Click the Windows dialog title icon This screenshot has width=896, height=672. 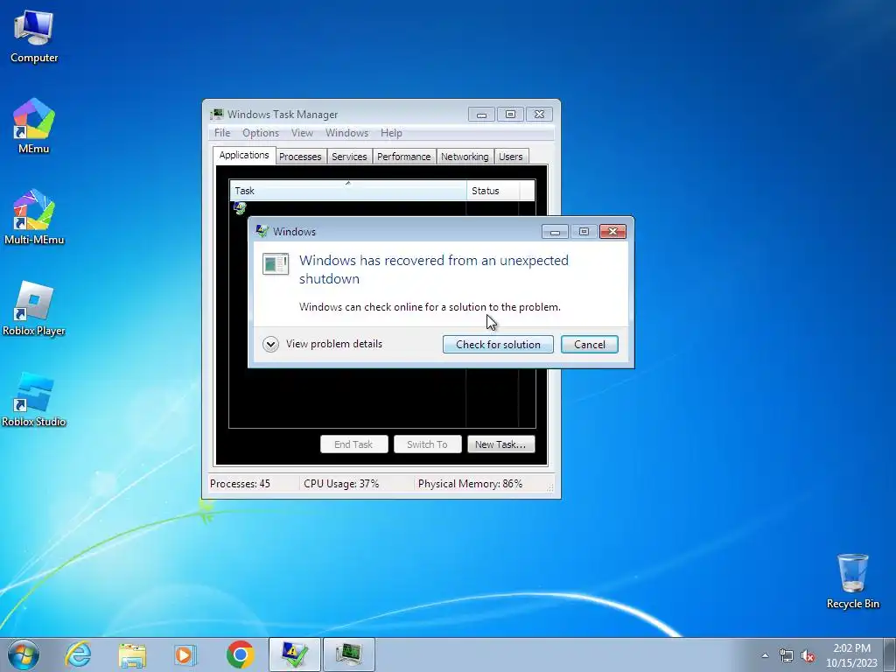262,231
